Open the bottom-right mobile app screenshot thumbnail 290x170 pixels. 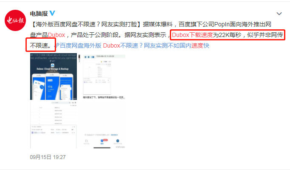tap(102, 125)
